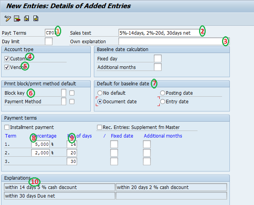The image size is (254, 205).
Task: Choose Posting date as baseline date
Action: click(x=162, y=93)
